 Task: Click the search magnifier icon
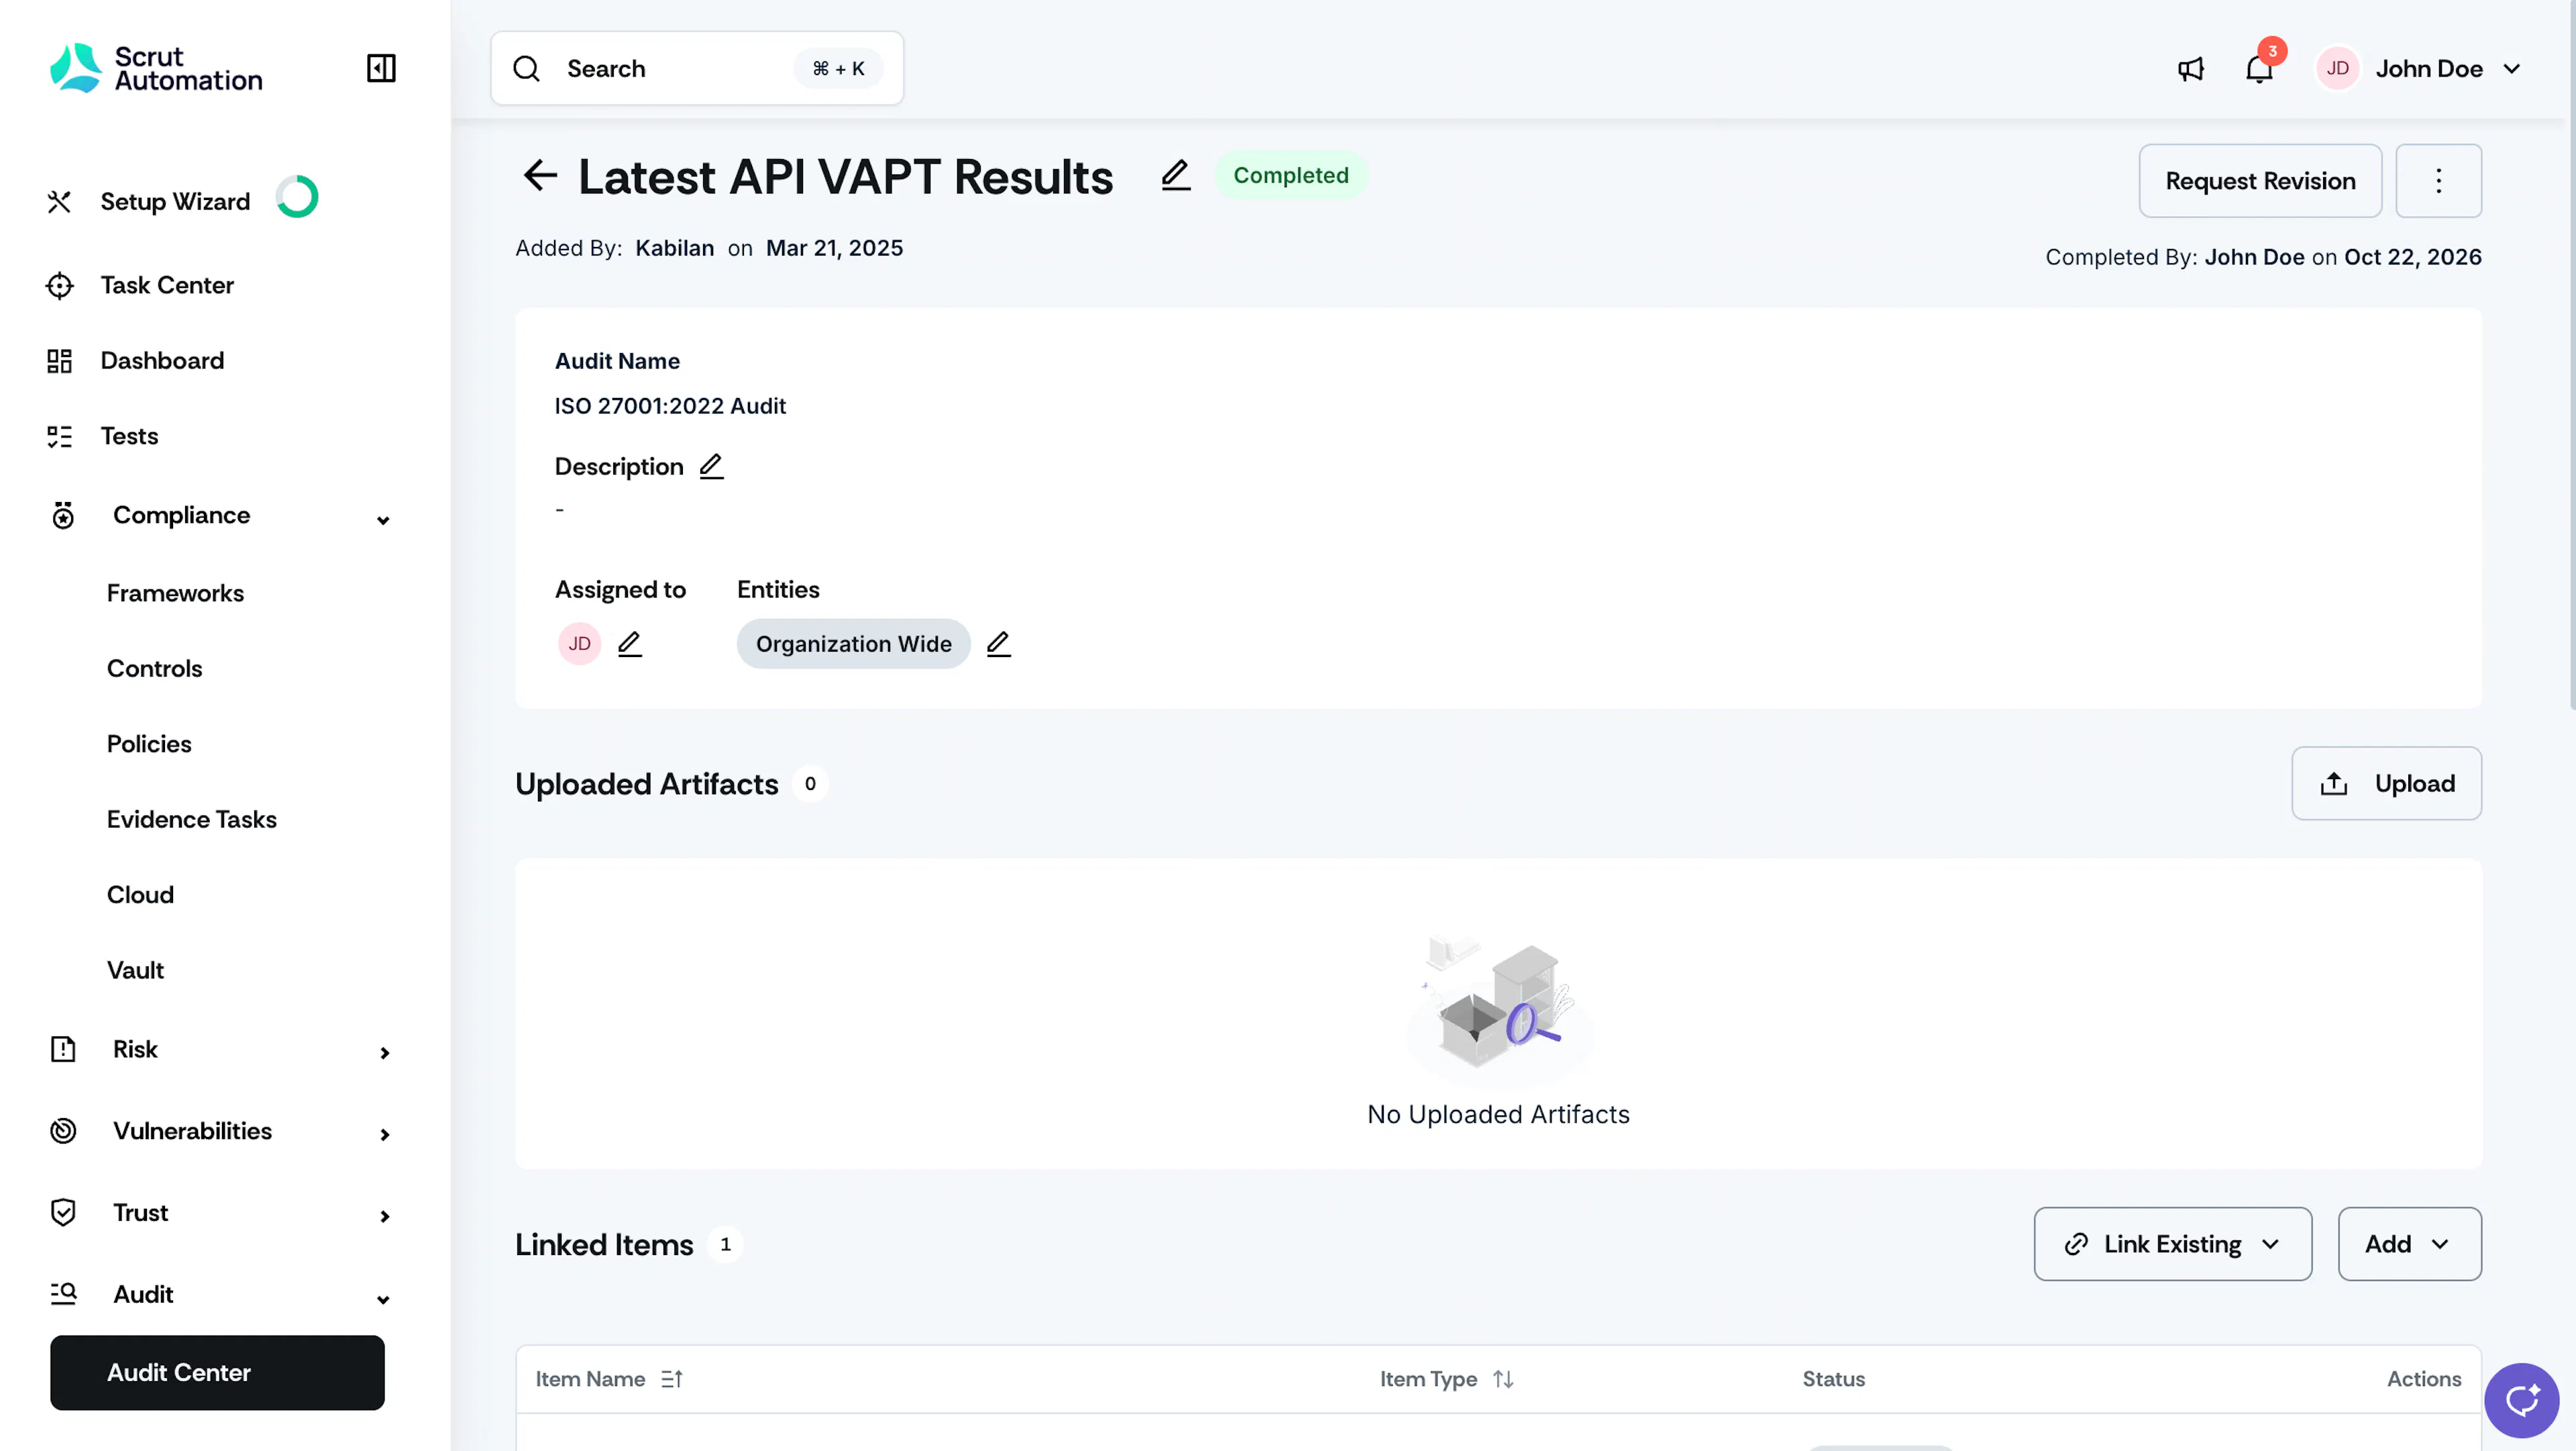click(x=526, y=68)
